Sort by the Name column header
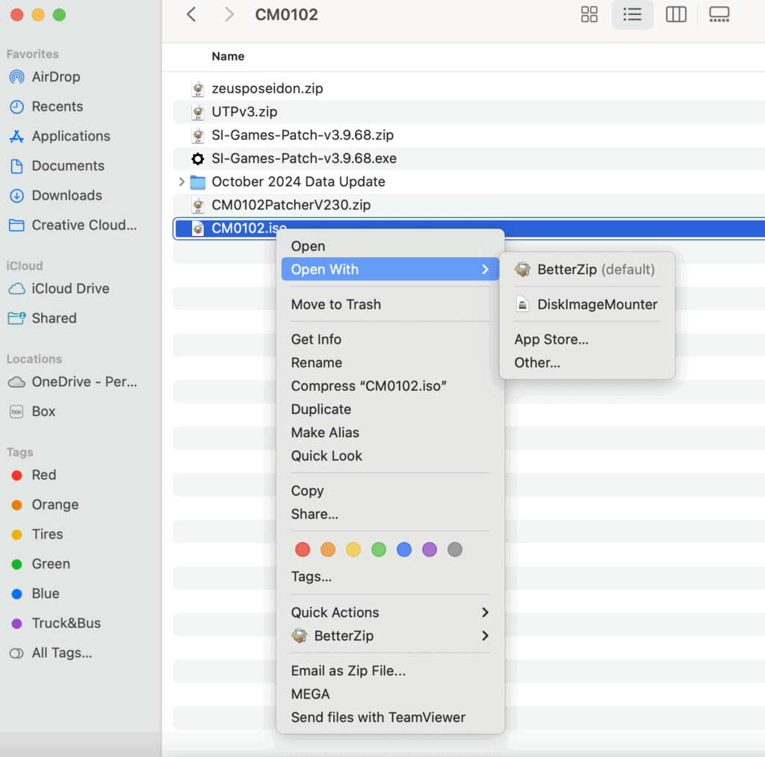This screenshot has width=765, height=757. click(x=228, y=56)
